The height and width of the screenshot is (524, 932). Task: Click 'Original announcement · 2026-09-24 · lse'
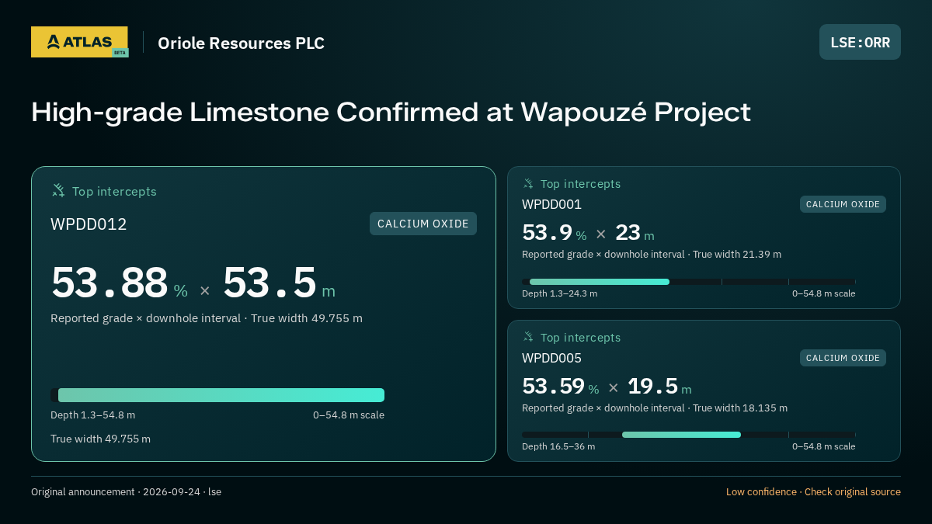(126, 492)
